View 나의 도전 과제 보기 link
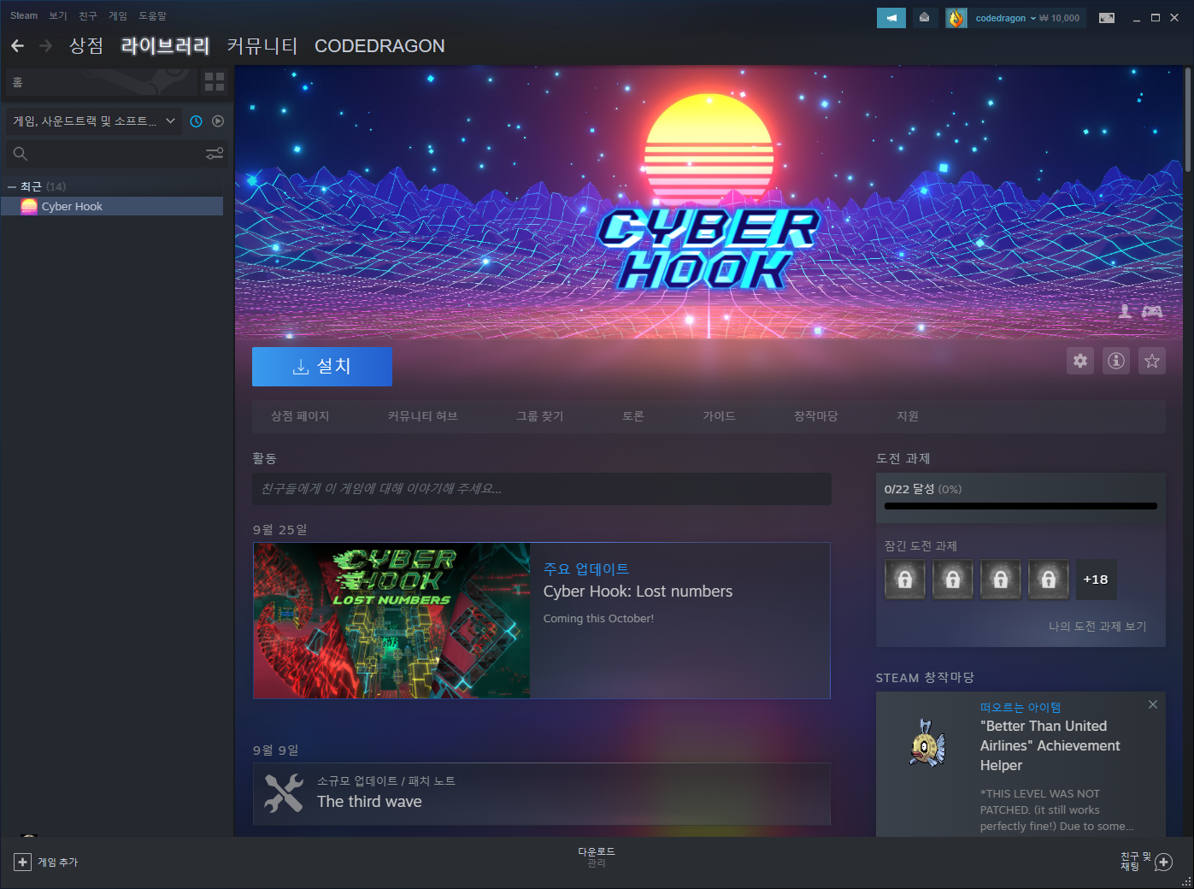The width and height of the screenshot is (1194, 889). click(1097, 627)
